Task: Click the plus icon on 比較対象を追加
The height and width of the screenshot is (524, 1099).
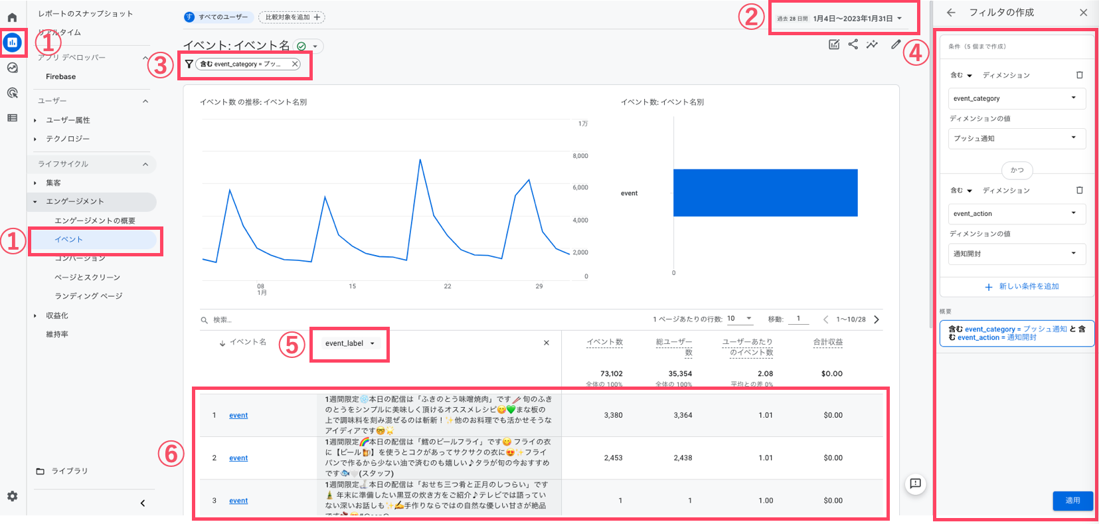Action: tap(317, 17)
